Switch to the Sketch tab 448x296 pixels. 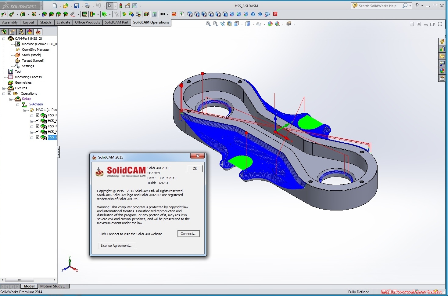[x=46, y=22]
